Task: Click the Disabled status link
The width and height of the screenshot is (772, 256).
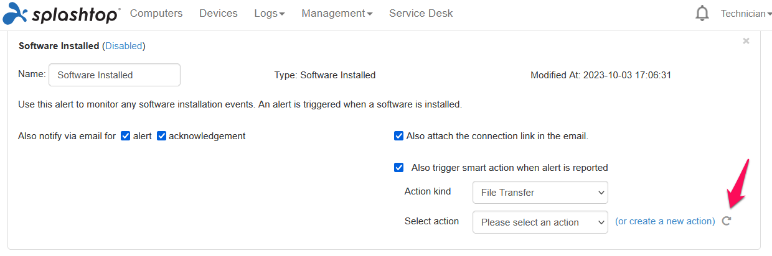Action: [124, 46]
